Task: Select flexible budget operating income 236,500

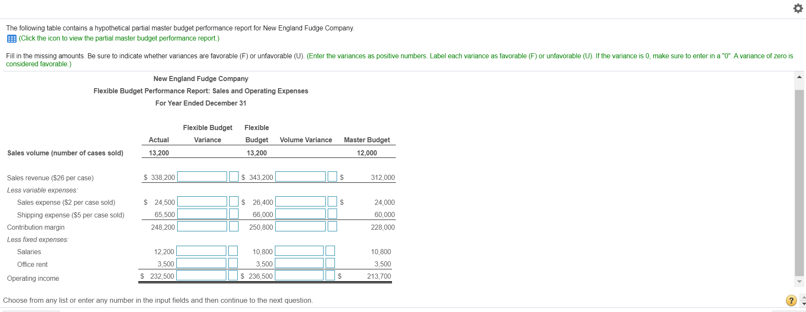Action: tap(260, 276)
